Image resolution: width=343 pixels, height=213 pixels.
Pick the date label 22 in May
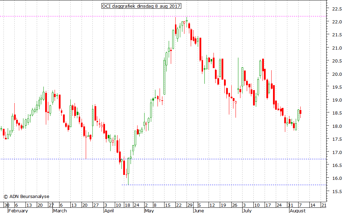[179, 205]
